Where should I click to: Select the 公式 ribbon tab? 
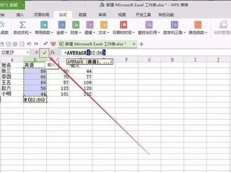(63, 15)
